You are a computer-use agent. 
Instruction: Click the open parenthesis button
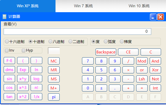pyautogui.click(x=23, y=61)
